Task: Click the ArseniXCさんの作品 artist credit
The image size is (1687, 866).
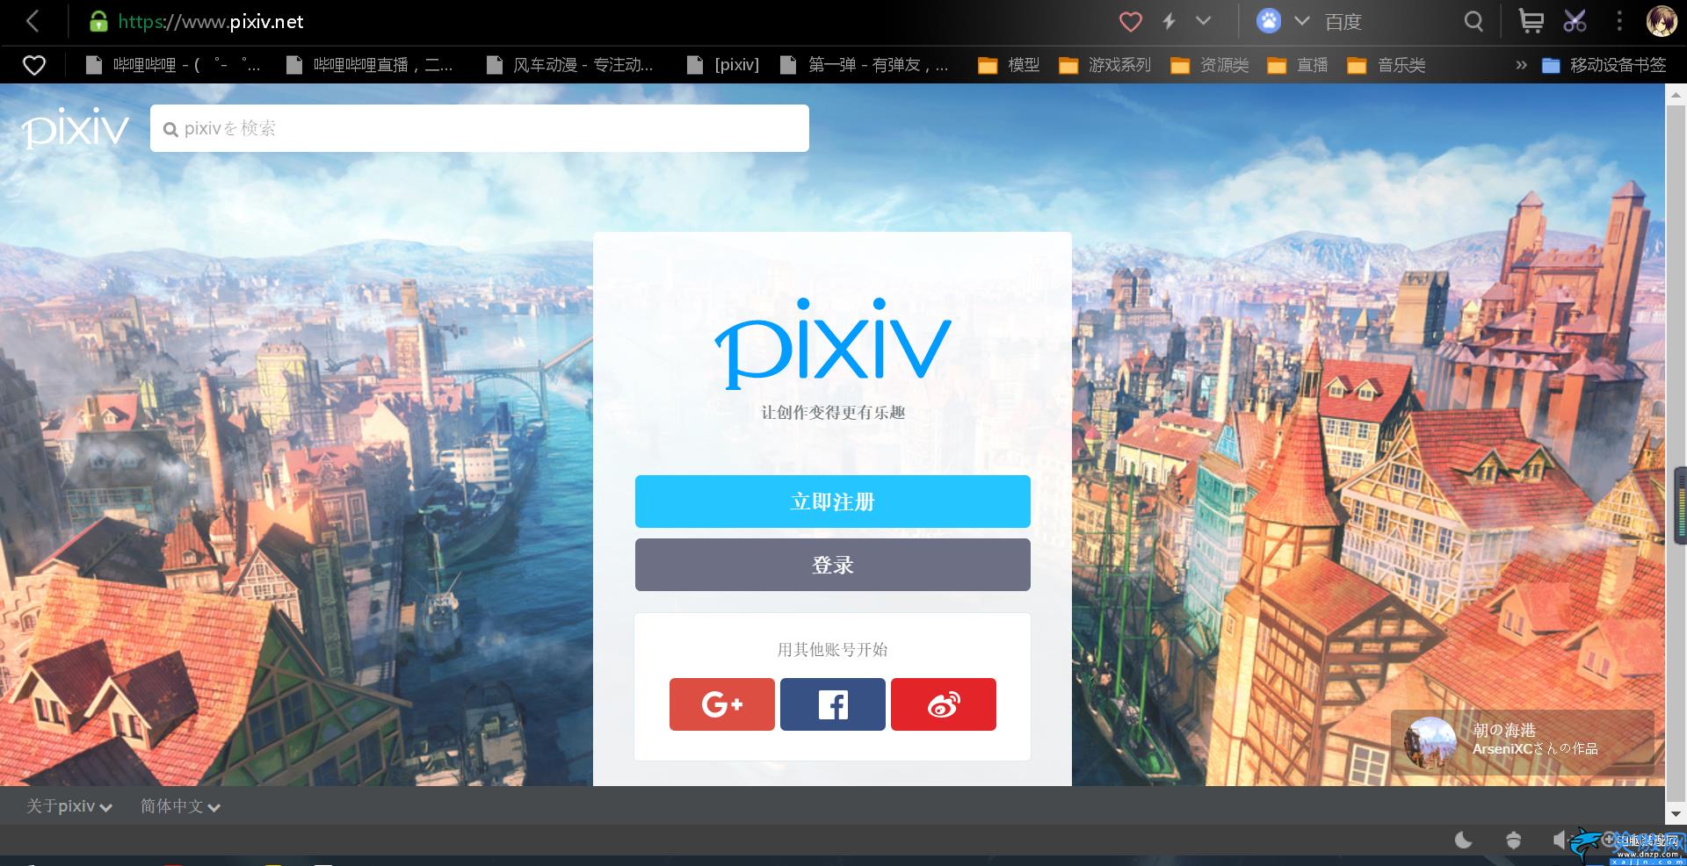Action: click(x=1535, y=749)
